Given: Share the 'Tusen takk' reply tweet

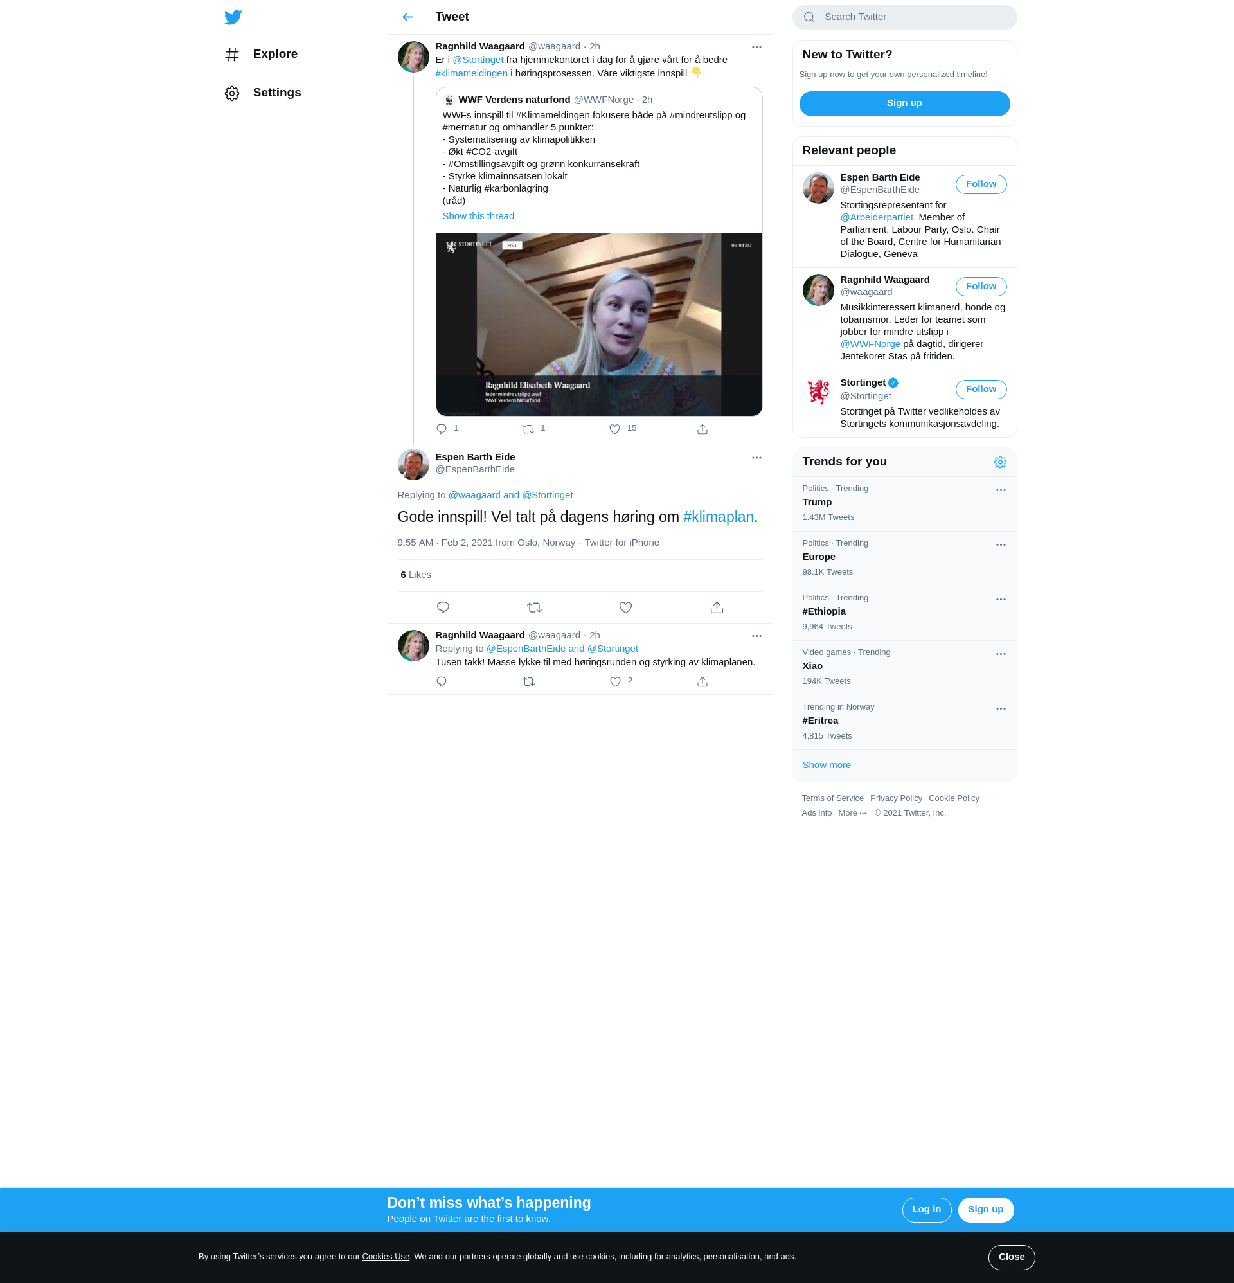Looking at the screenshot, I should click(x=702, y=681).
